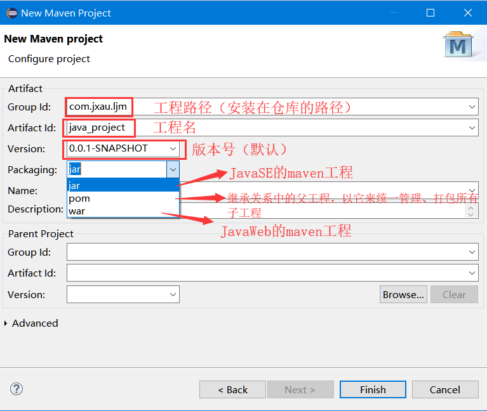The image size is (487, 411).
Task: Click the Browse... button
Action: click(403, 294)
